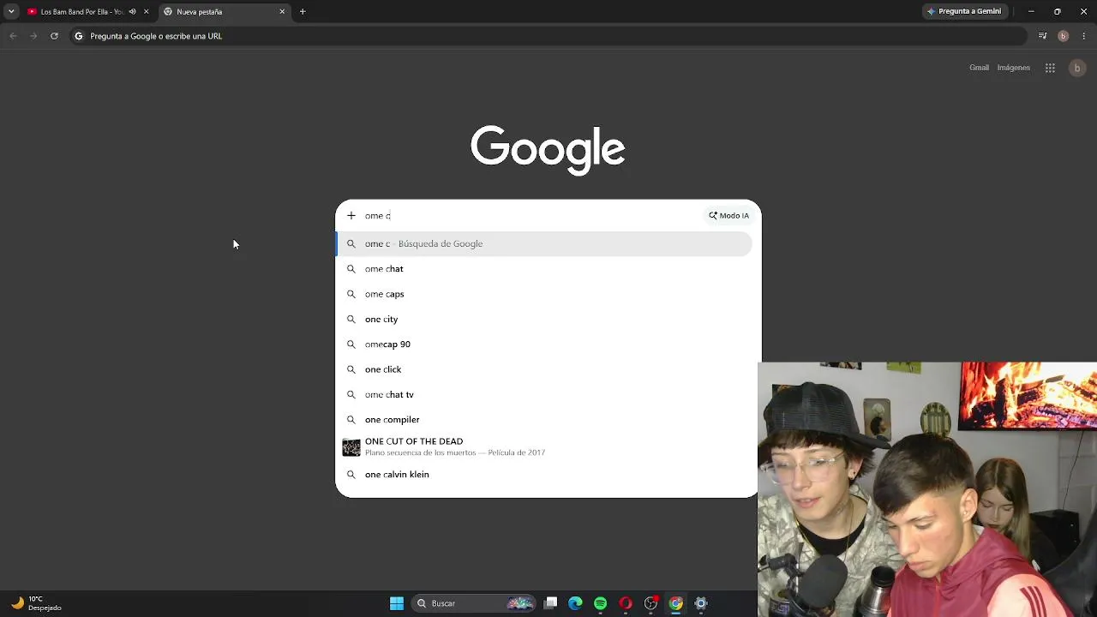
Task: Open the tab search dropdown arrow
Action: [11, 11]
